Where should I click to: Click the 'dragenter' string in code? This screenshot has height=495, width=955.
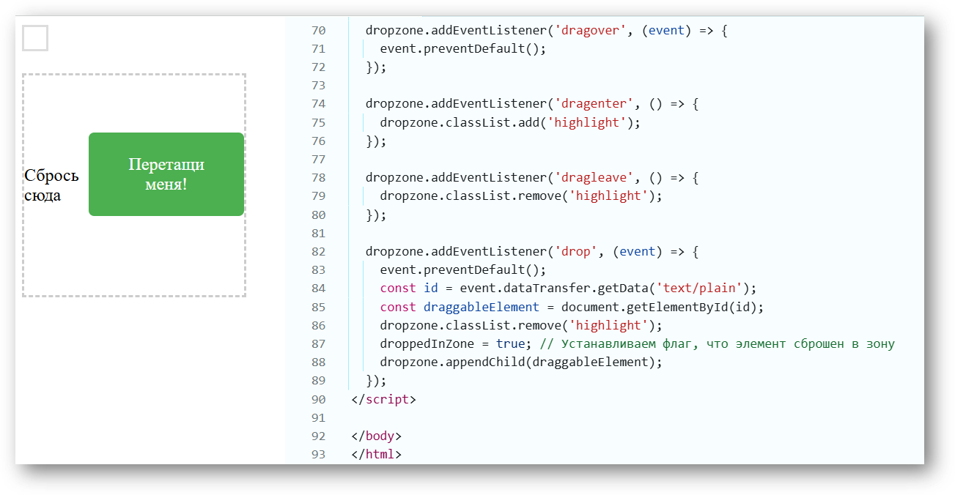594,104
